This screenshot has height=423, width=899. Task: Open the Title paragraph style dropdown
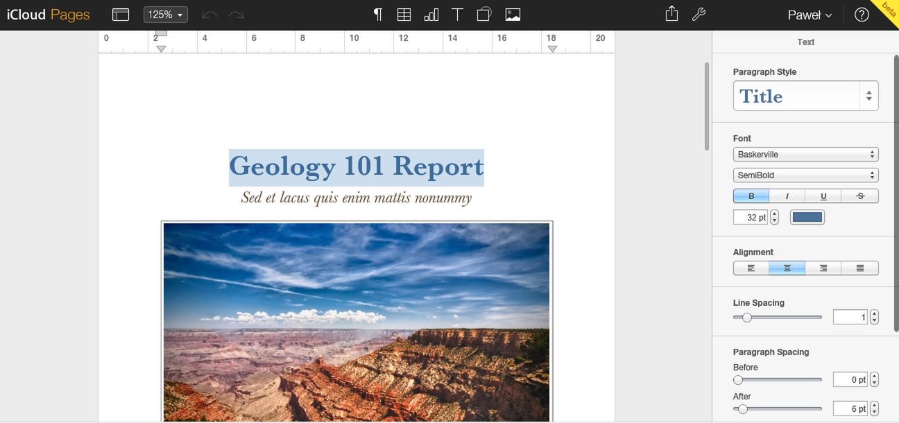click(x=805, y=96)
